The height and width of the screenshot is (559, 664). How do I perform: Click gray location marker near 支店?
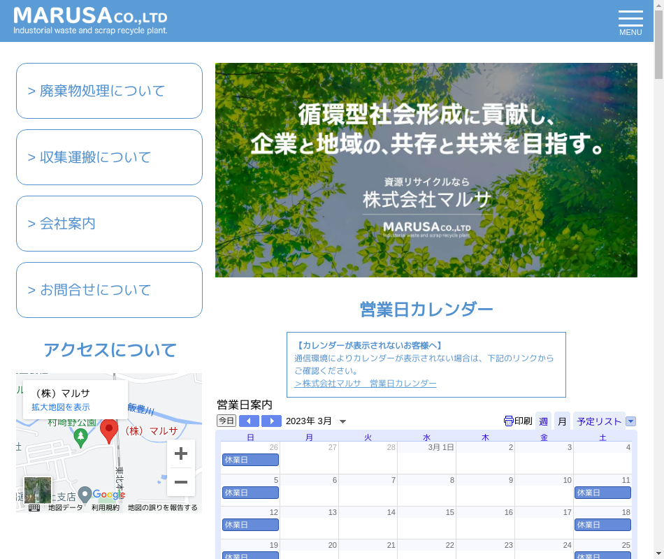[x=85, y=495]
